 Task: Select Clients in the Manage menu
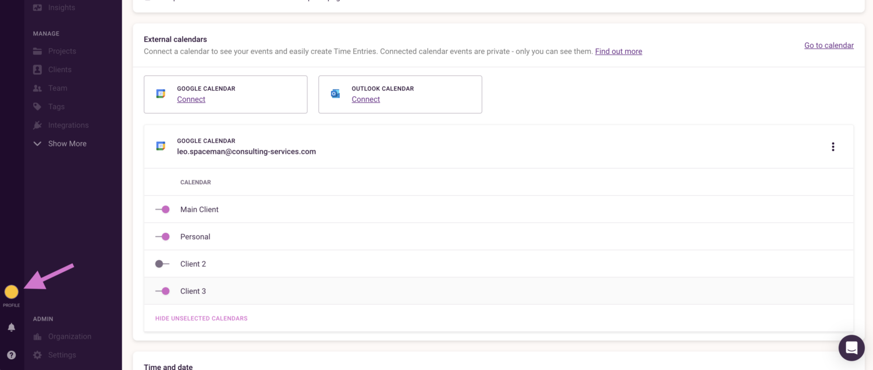(59, 70)
